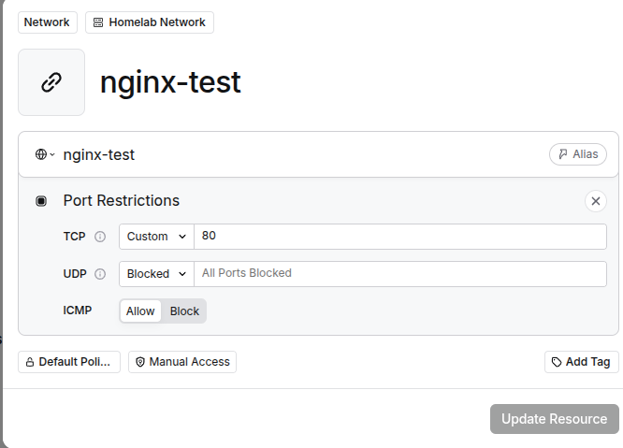Close the Port Restrictions section
623x448 pixels.
coord(596,201)
